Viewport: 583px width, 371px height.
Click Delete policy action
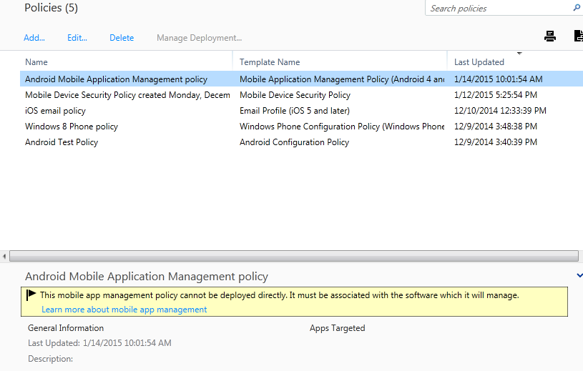[122, 38]
